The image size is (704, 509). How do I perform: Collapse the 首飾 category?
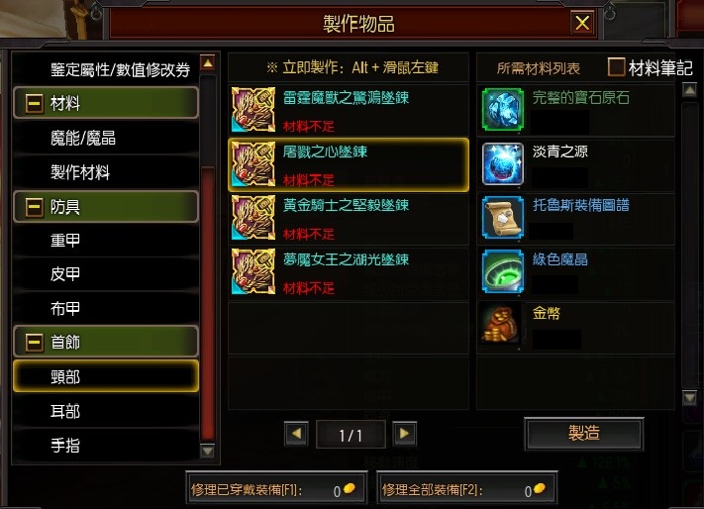pos(35,342)
